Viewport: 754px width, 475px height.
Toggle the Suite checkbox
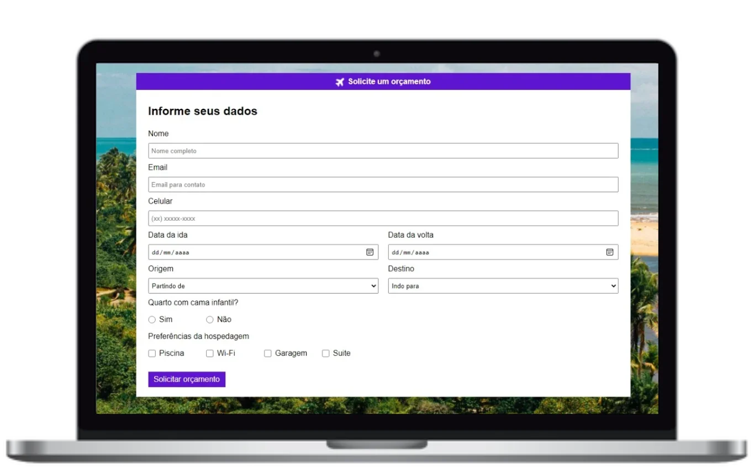[x=325, y=353]
